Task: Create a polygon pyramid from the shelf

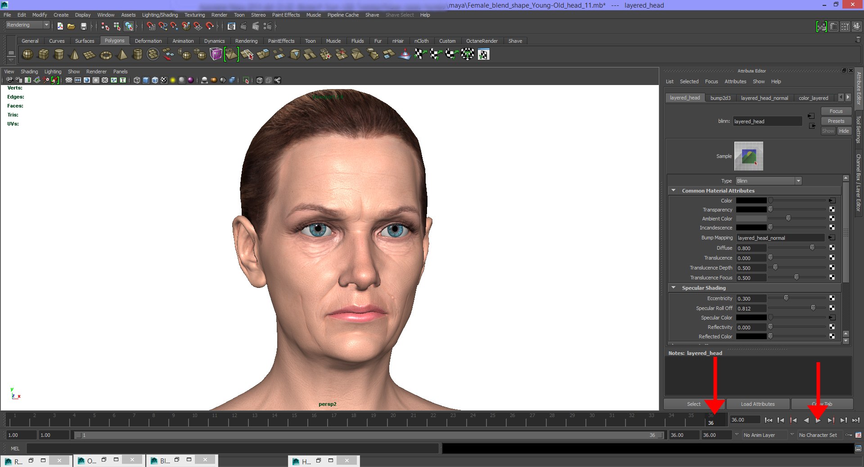Action: click(x=121, y=54)
